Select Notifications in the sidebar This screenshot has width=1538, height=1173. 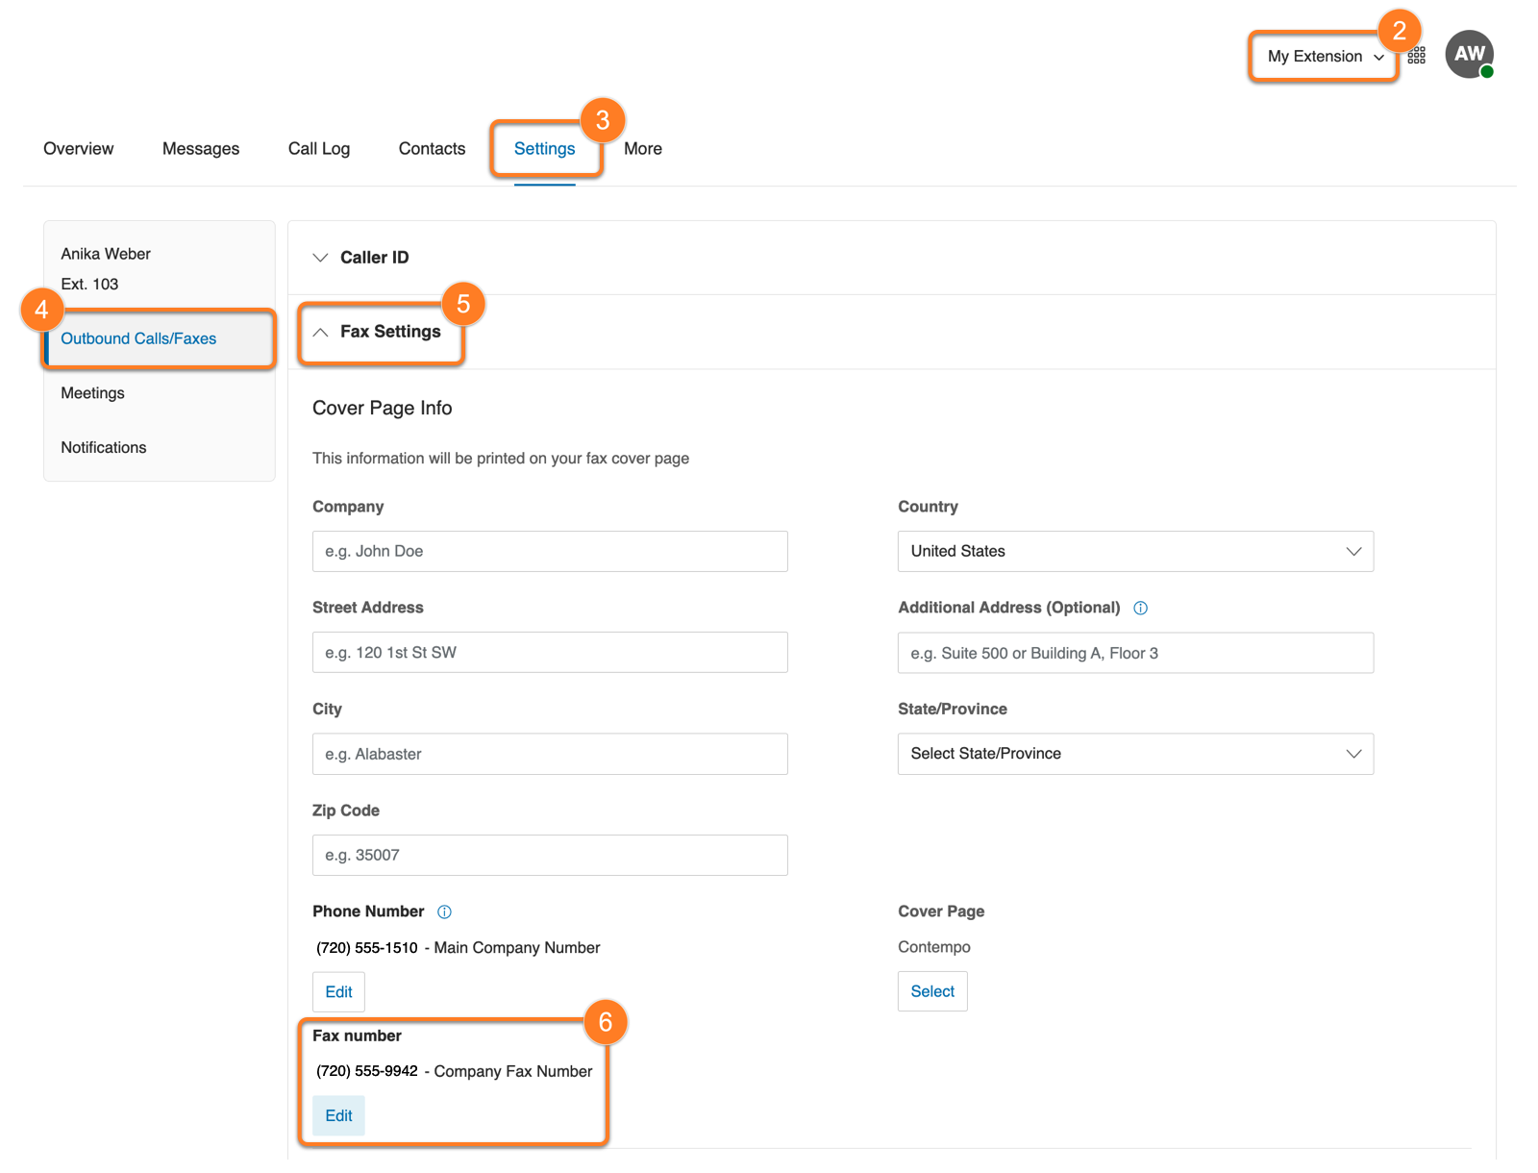[x=104, y=448]
